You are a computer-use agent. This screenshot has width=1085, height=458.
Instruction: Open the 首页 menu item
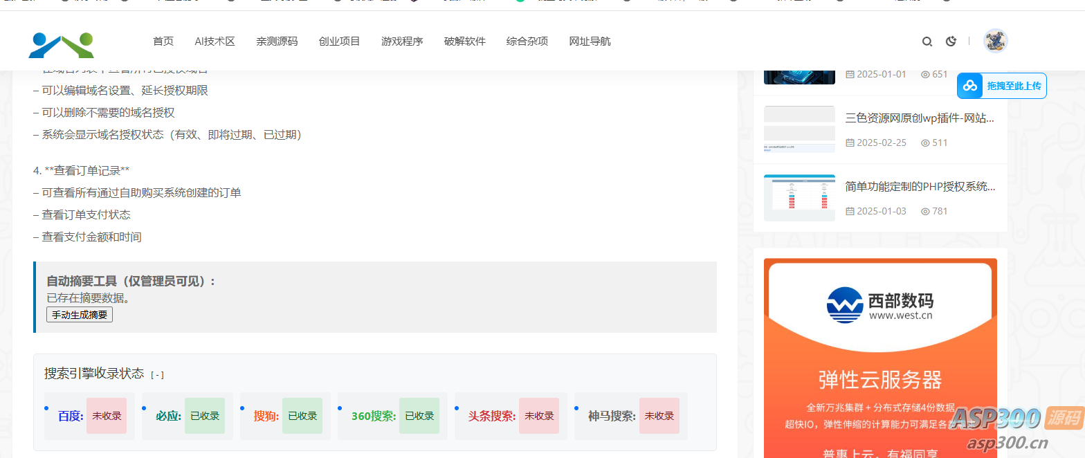163,42
